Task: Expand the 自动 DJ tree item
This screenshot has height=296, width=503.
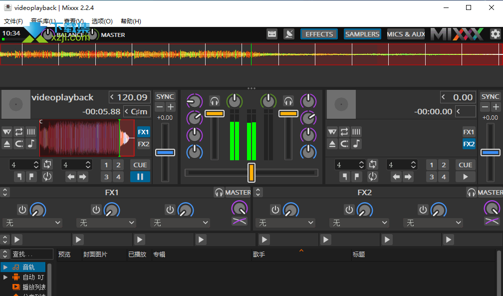Action: (x=5, y=277)
